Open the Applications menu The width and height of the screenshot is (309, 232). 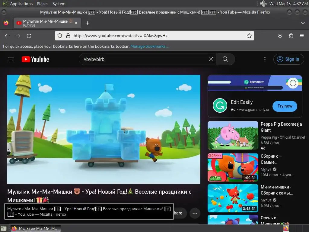(x=21, y=4)
